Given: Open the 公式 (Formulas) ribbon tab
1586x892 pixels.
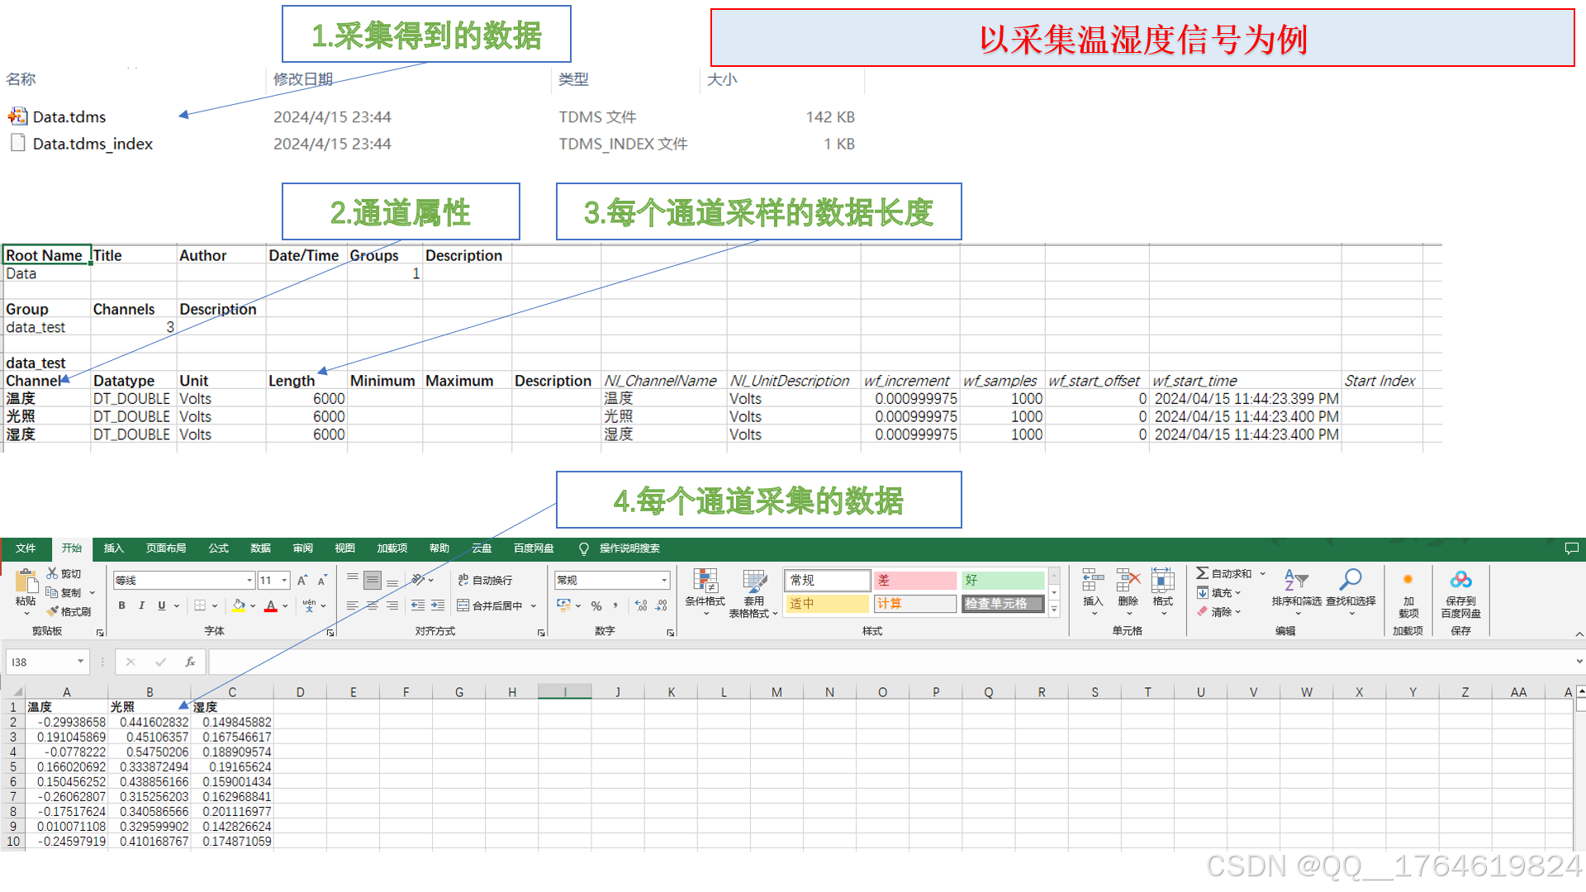Looking at the screenshot, I should pyautogui.click(x=218, y=548).
